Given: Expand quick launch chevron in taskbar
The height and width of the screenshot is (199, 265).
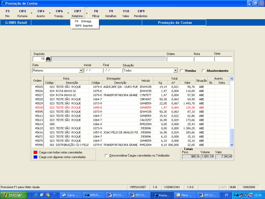Looking at the screenshot, I should 54,194.
